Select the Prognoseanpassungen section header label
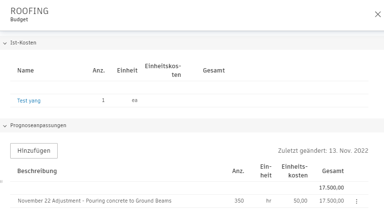The width and height of the screenshot is (384, 219). (38, 126)
